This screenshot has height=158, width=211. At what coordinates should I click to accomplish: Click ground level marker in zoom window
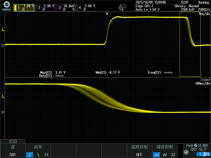click(x=3, y=112)
